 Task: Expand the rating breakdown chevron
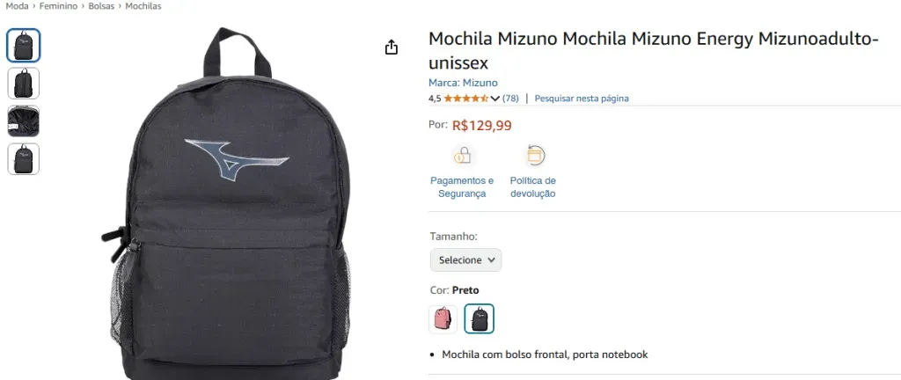coord(495,99)
